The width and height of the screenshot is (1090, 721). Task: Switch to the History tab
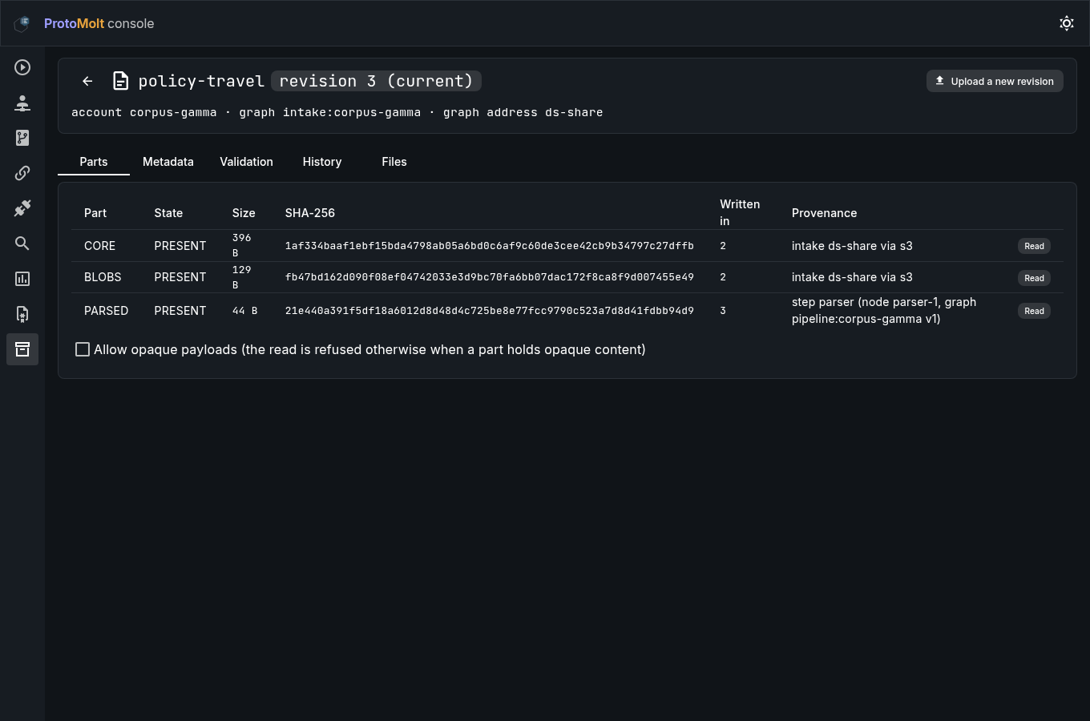pos(322,162)
